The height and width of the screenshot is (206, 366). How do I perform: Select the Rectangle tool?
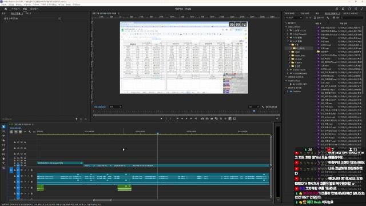[3, 154]
